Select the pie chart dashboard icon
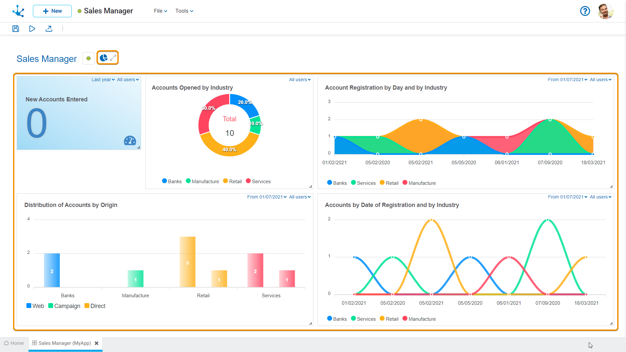The image size is (626, 352). (x=103, y=58)
